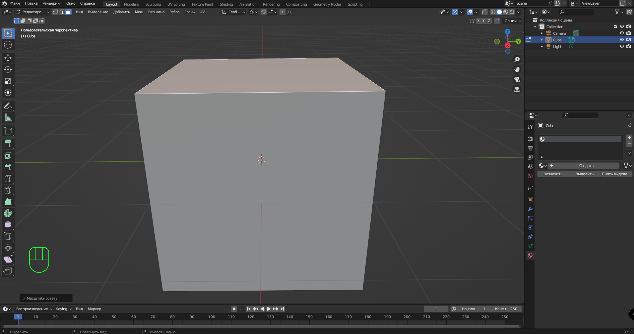Select the Loop Cut tool
This screenshot has width=634, height=334.
(x=8, y=179)
